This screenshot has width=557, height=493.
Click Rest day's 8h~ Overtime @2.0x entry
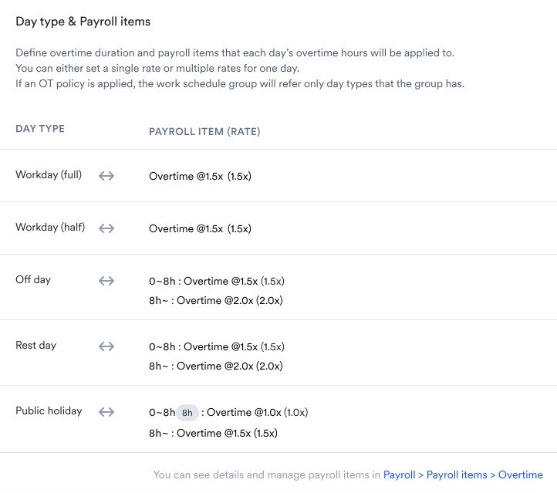[x=216, y=366]
